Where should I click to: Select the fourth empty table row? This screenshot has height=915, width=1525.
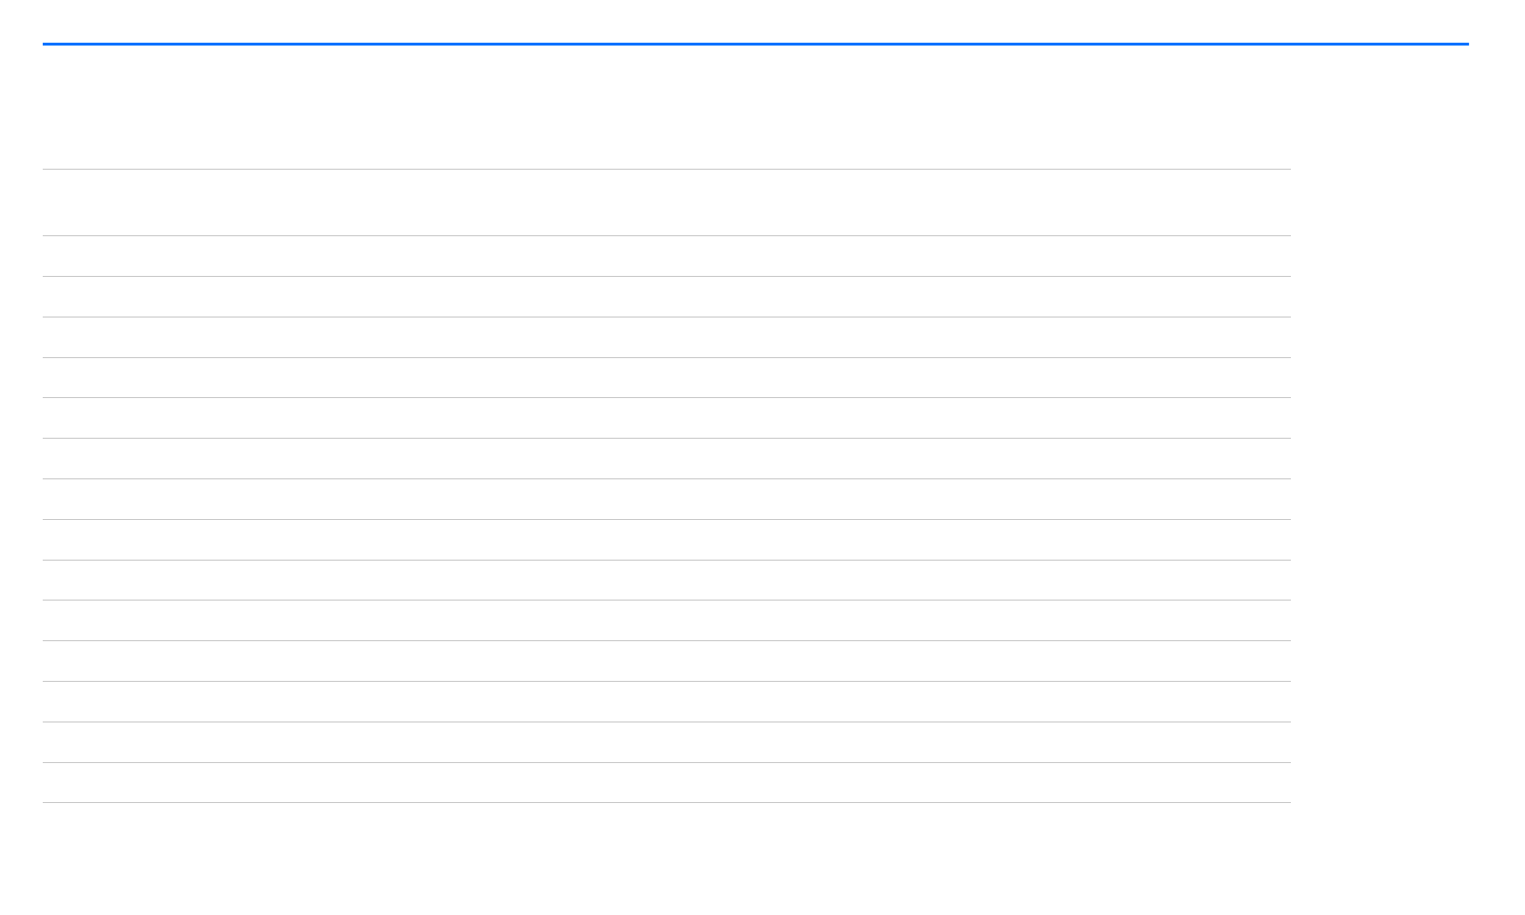click(x=666, y=378)
